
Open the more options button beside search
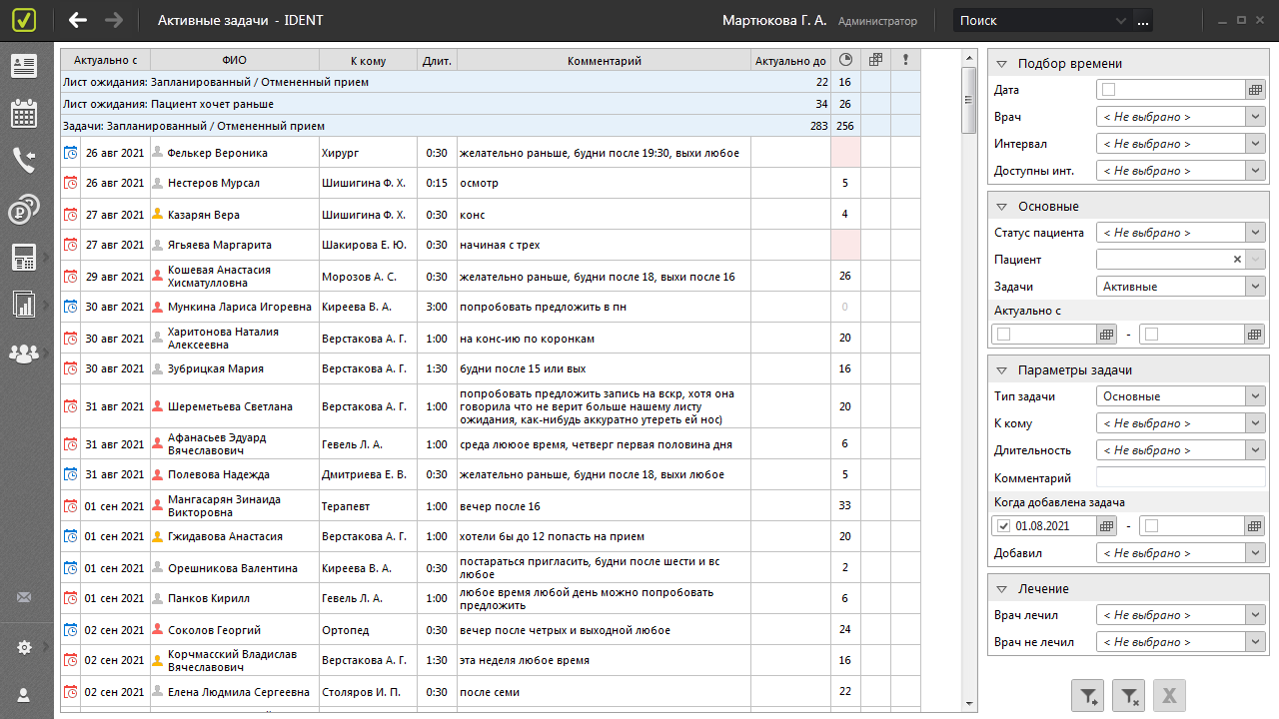(x=1143, y=20)
